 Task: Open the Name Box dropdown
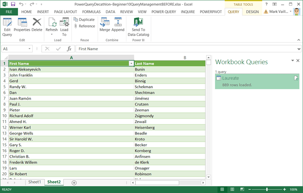click(x=30, y=49)
